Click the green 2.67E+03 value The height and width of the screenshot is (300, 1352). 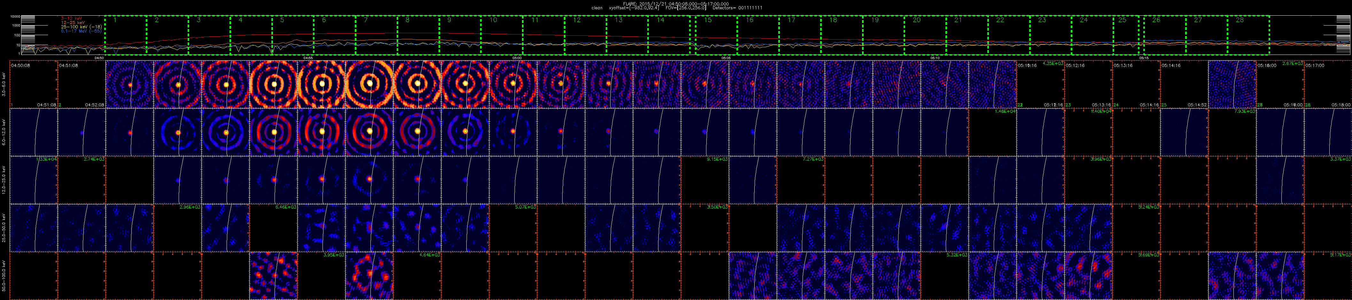click(1293, 64)
